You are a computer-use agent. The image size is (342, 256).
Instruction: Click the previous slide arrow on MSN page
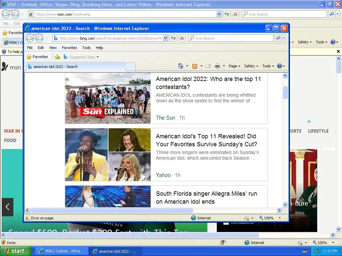[x=7, y=207]
